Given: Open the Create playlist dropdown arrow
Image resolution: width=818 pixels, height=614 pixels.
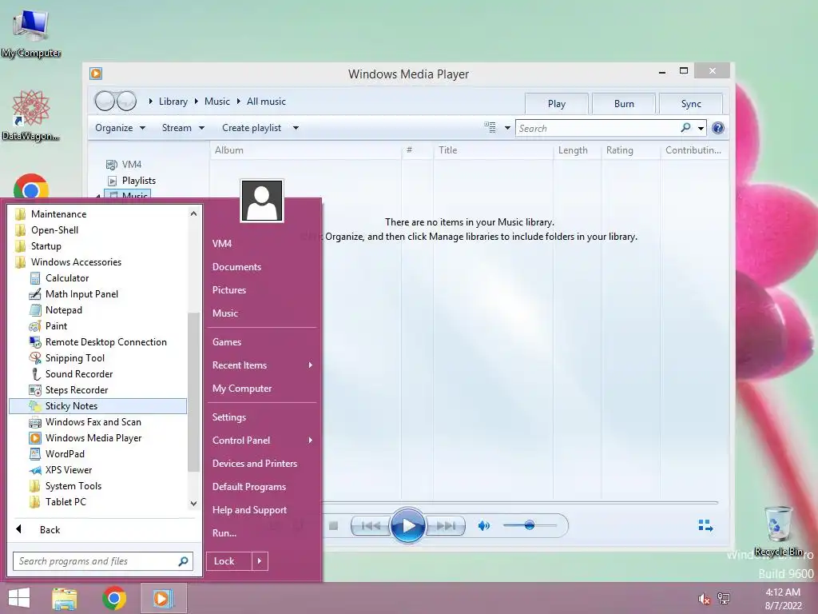Looking at the screenshot, I should [296, 128].
